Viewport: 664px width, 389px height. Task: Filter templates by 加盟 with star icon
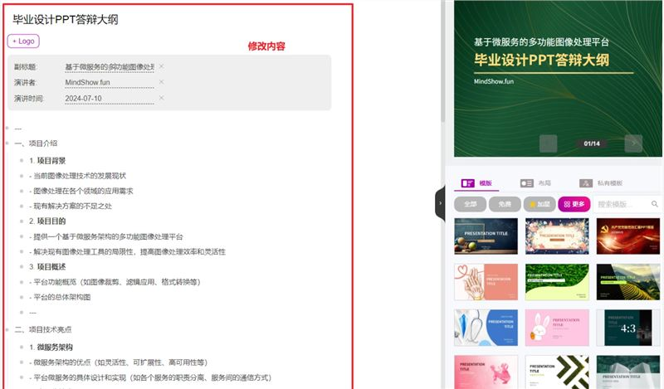tap(539, 204)
